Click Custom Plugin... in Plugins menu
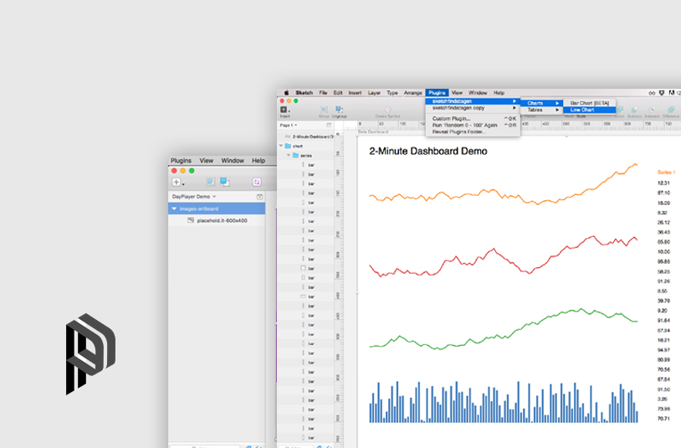This screenshot has height=448, width=681. point(451,118)
